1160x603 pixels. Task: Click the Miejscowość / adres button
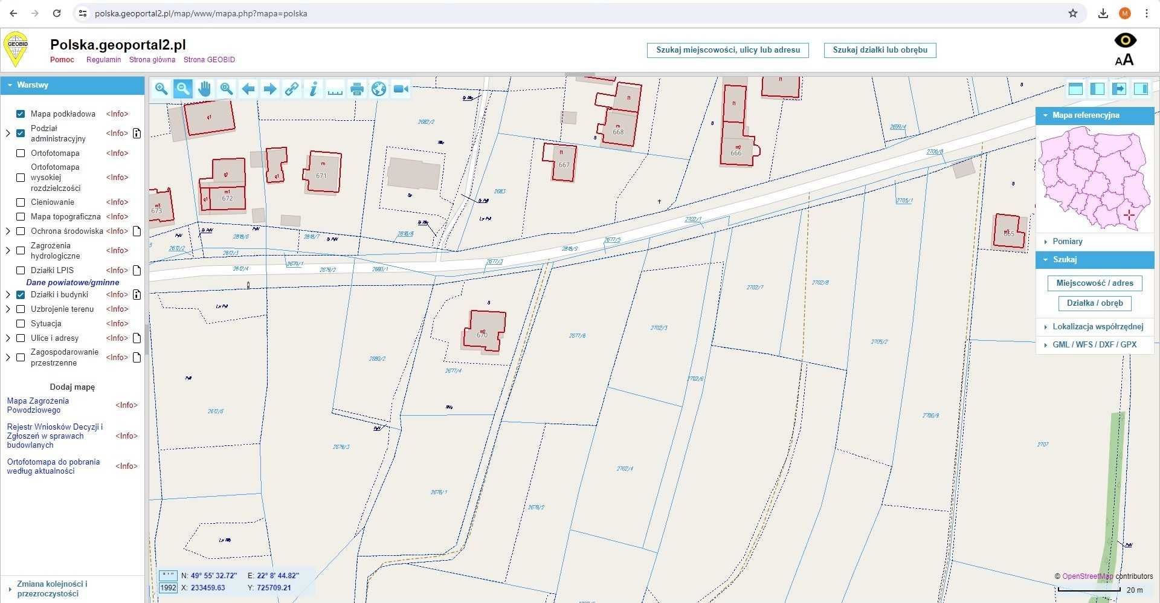(x=1095, y=283)
